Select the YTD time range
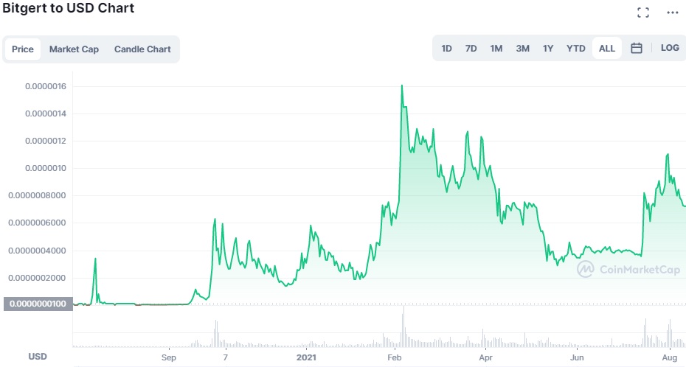Screen dimensions: 686x367 click(x=576, y=49)
